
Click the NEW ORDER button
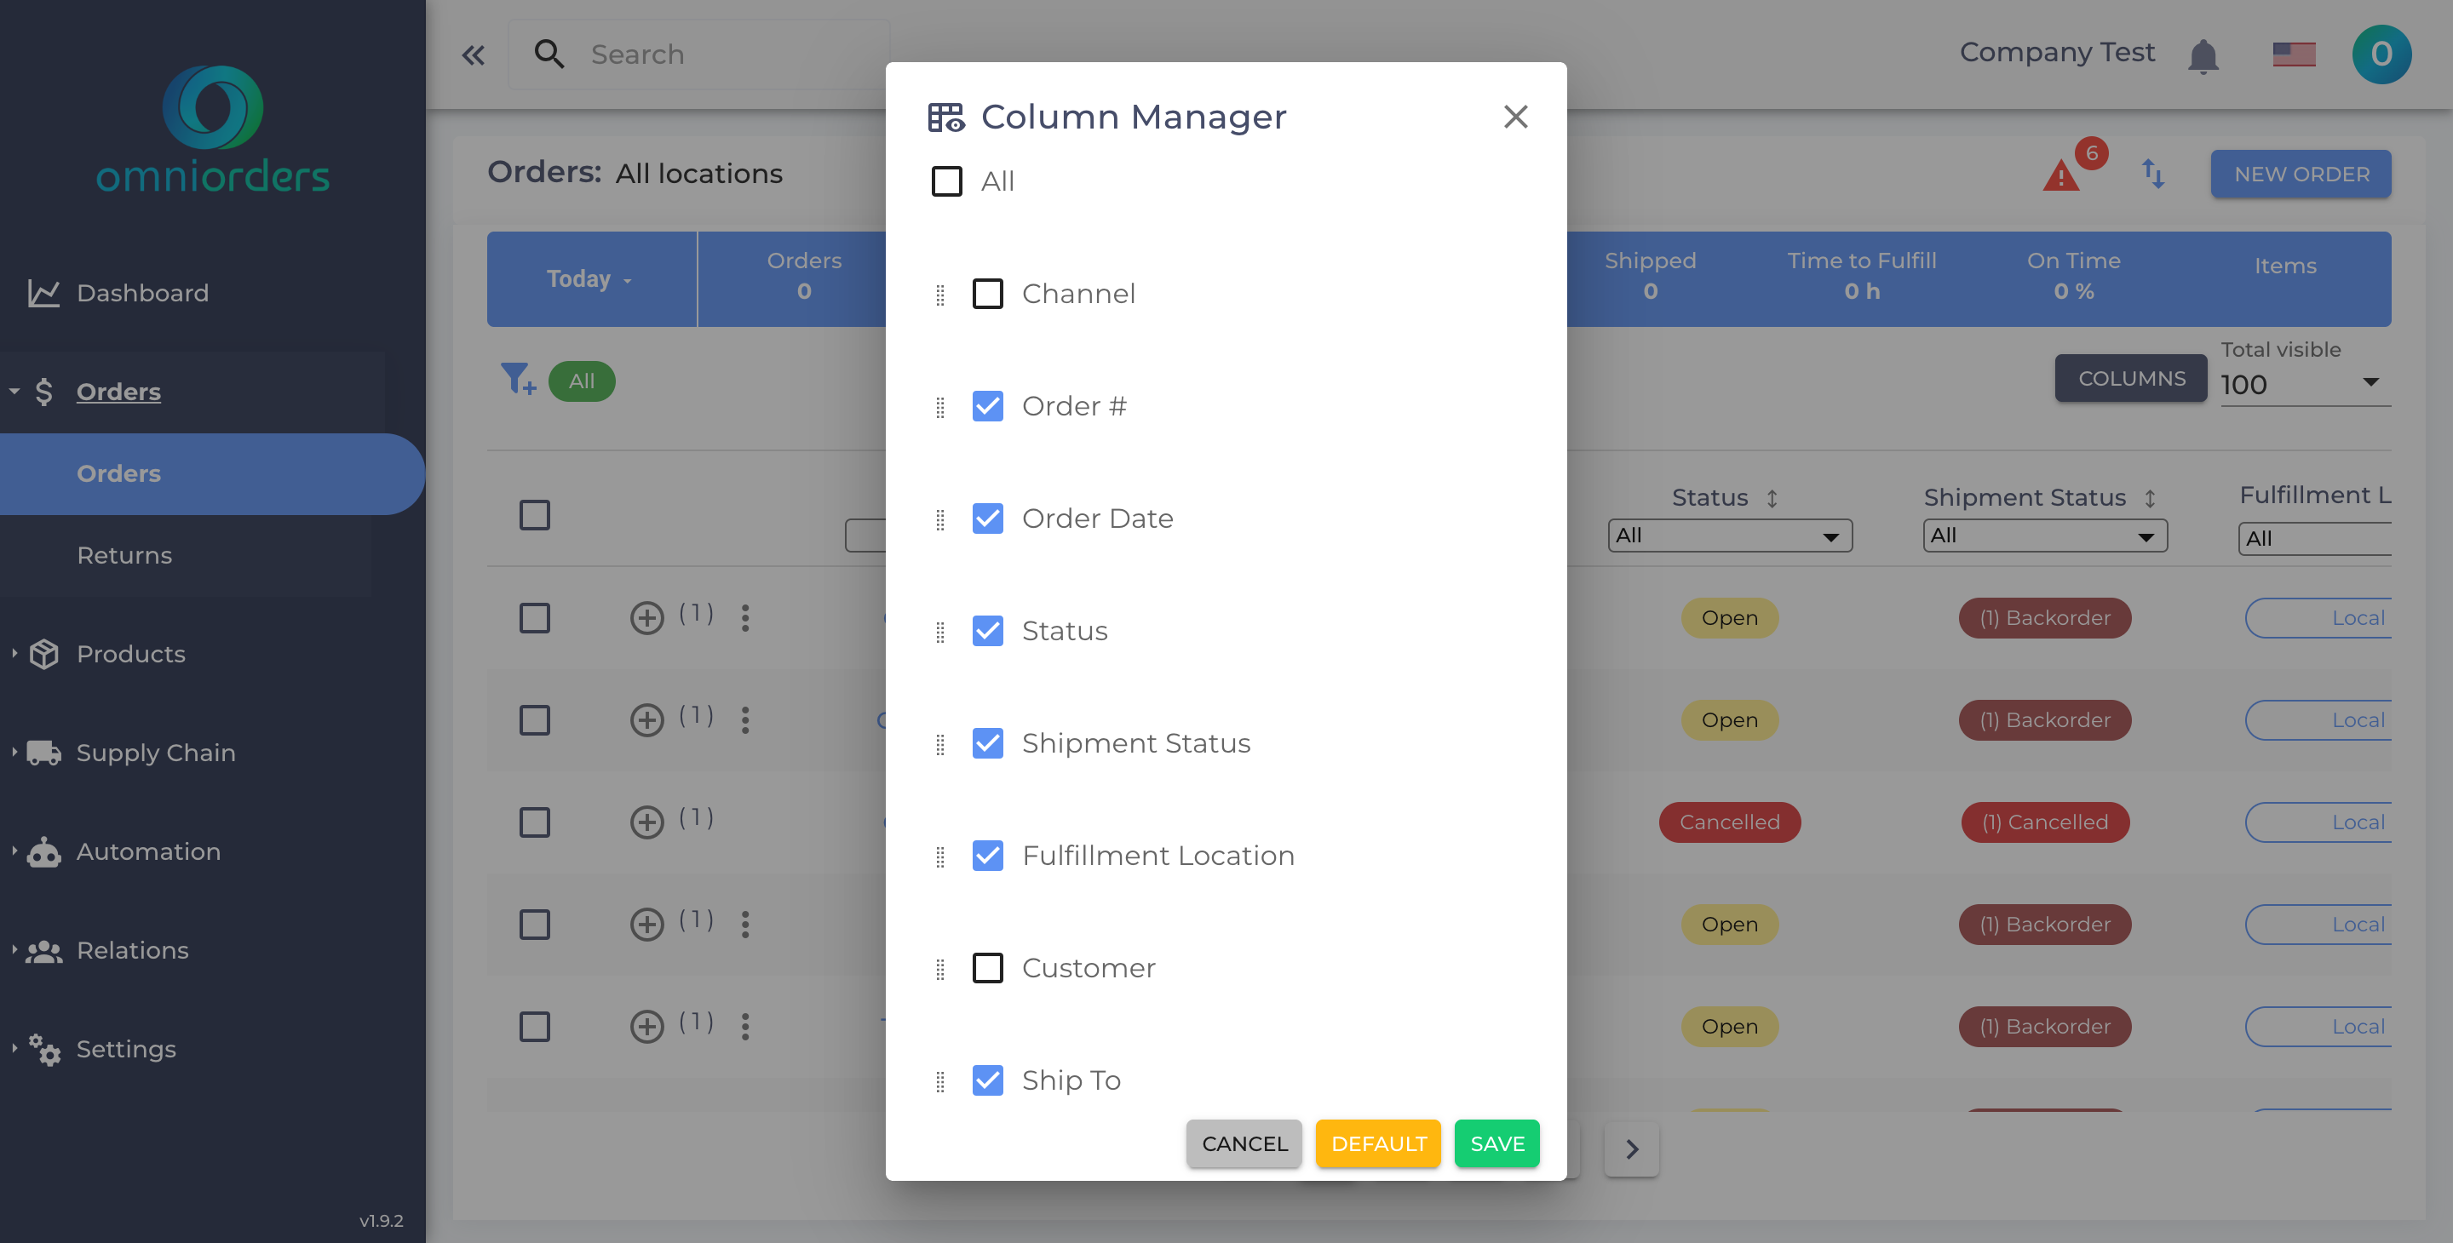pyautogui.click(x=2301, y=173)
